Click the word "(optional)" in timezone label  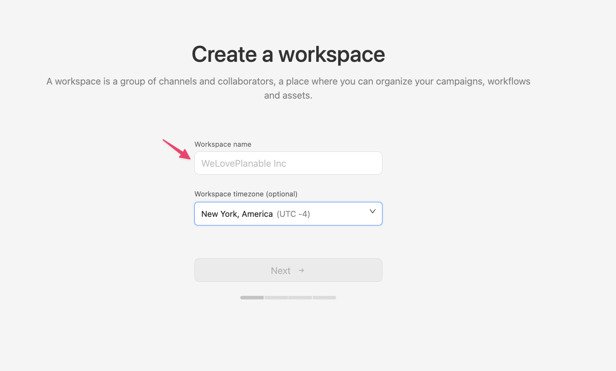(x=281, y=194)
